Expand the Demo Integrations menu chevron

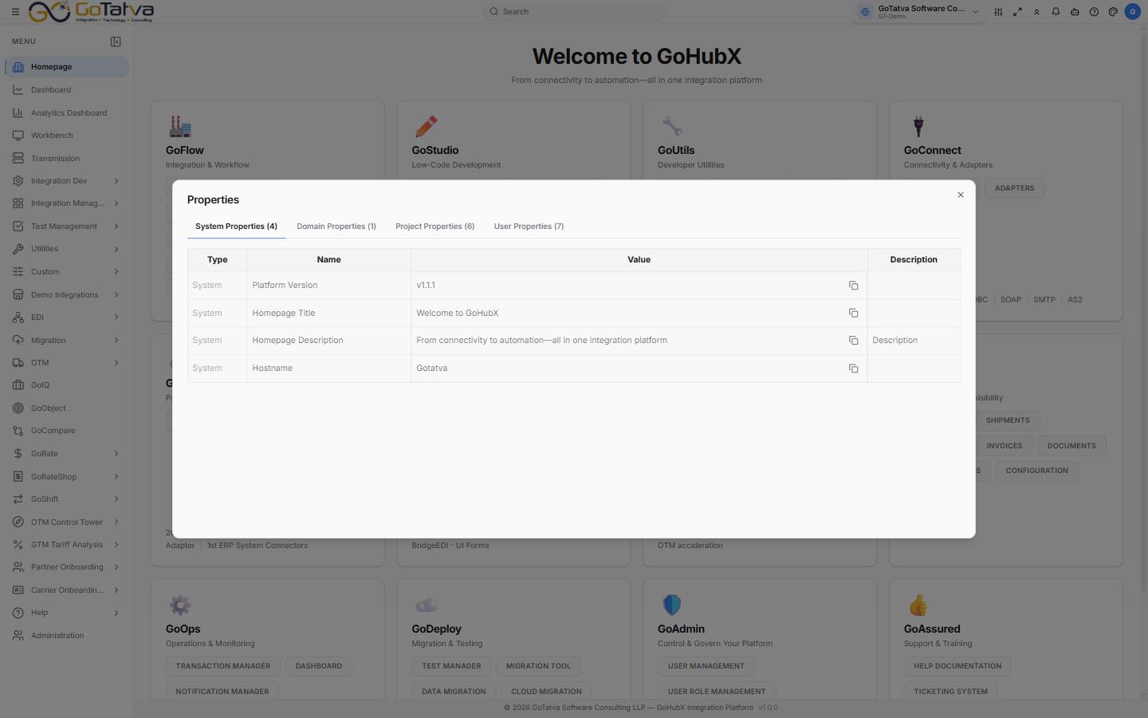[116, 295]
